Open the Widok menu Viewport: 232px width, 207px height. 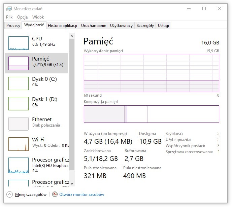click(38, 17)
